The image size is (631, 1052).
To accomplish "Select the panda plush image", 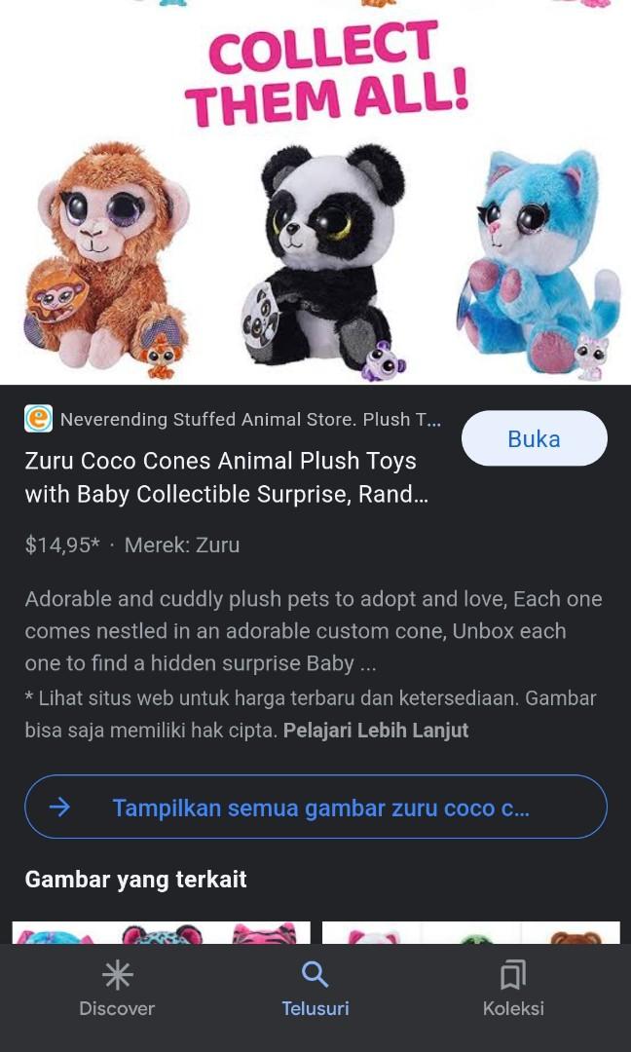I will point(324,263).
